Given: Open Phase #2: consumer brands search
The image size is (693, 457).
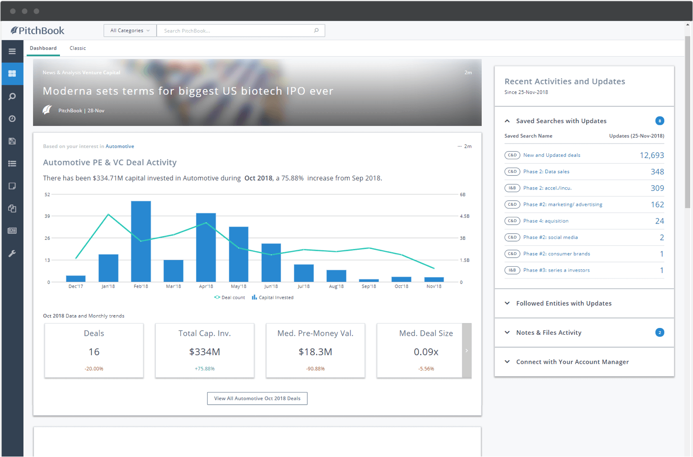Looking at the screenshot, I should (557, 253).
